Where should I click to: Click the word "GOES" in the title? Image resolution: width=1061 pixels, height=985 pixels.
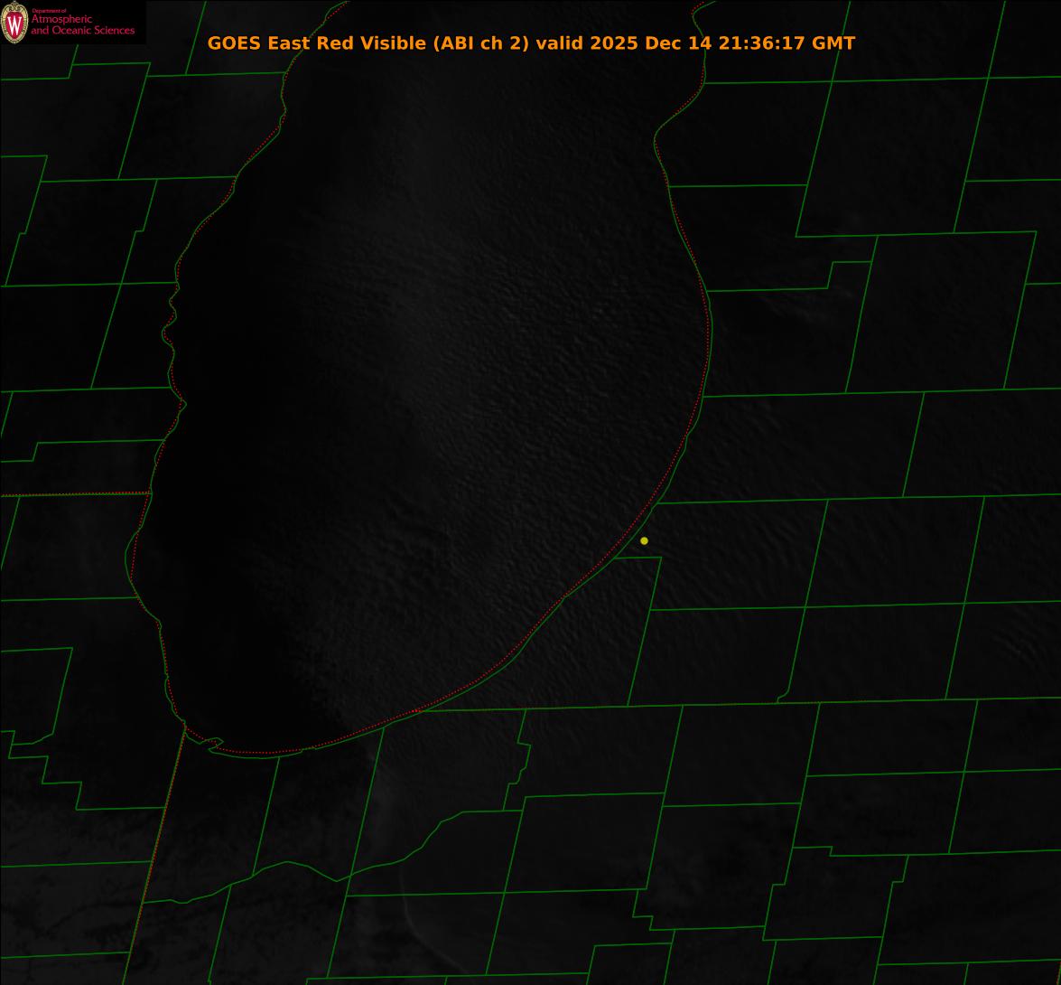coord(235,43)
